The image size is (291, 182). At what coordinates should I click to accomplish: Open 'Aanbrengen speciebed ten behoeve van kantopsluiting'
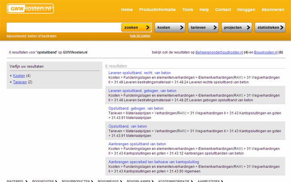click(x=154, y=162)
